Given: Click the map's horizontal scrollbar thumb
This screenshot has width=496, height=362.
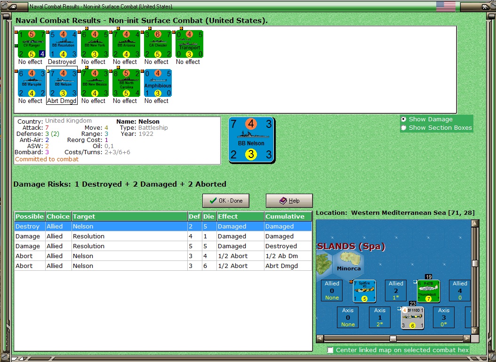Looking at the screenshot, I should click(393, 338).
